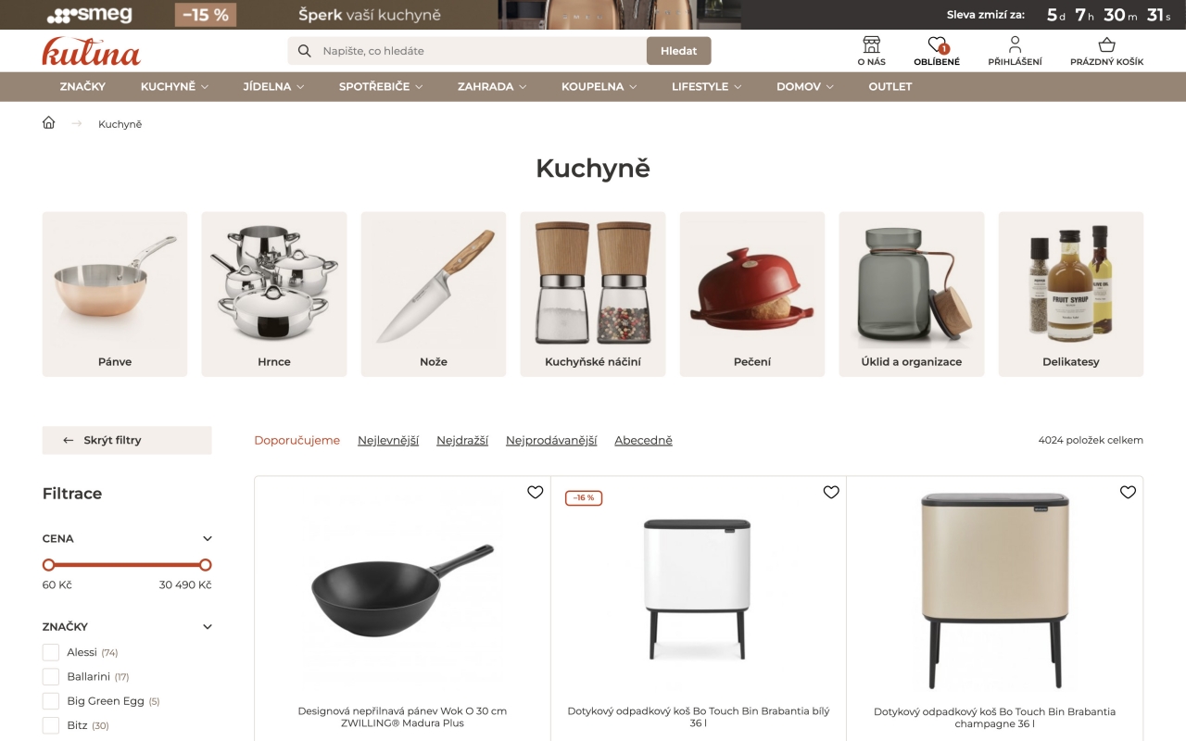Viewport: 1186px width, 741px height.
Task: Enable the Ballarini brand checkbox
Action: tap(51, 676)
